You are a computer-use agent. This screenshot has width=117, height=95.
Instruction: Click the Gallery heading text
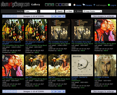click(36, 4)
